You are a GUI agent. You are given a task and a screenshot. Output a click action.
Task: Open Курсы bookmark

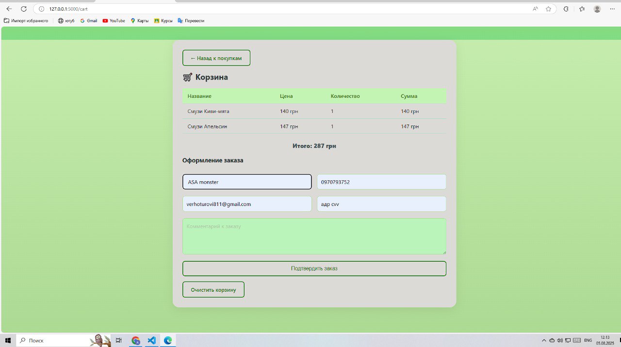click(163, 21)
